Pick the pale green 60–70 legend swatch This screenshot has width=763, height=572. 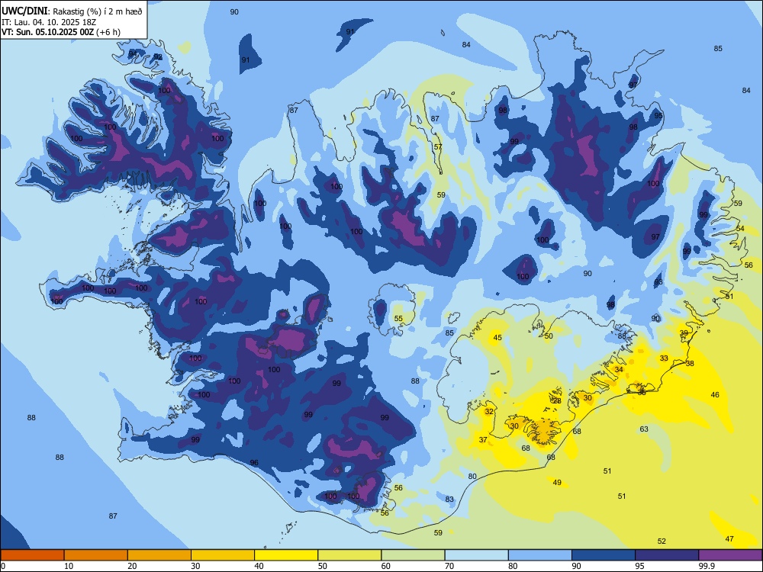tap(413, 555)
